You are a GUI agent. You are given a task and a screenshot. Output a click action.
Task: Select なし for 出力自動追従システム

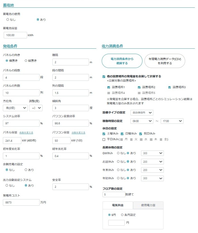click(7, 185)
